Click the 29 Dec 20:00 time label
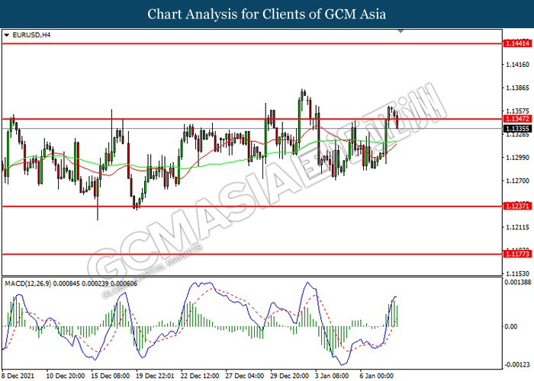The width and height of the screenshot is (534, 381). coord(289,376)
